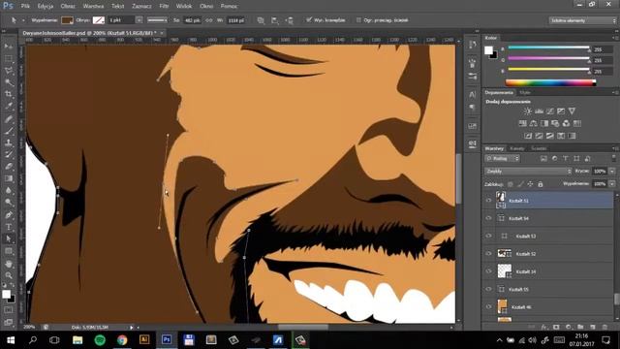The width and height of the screenshot is (620, 349).
Task: Hide the Kształt 51 layer
Action: [x=488, y=201]
